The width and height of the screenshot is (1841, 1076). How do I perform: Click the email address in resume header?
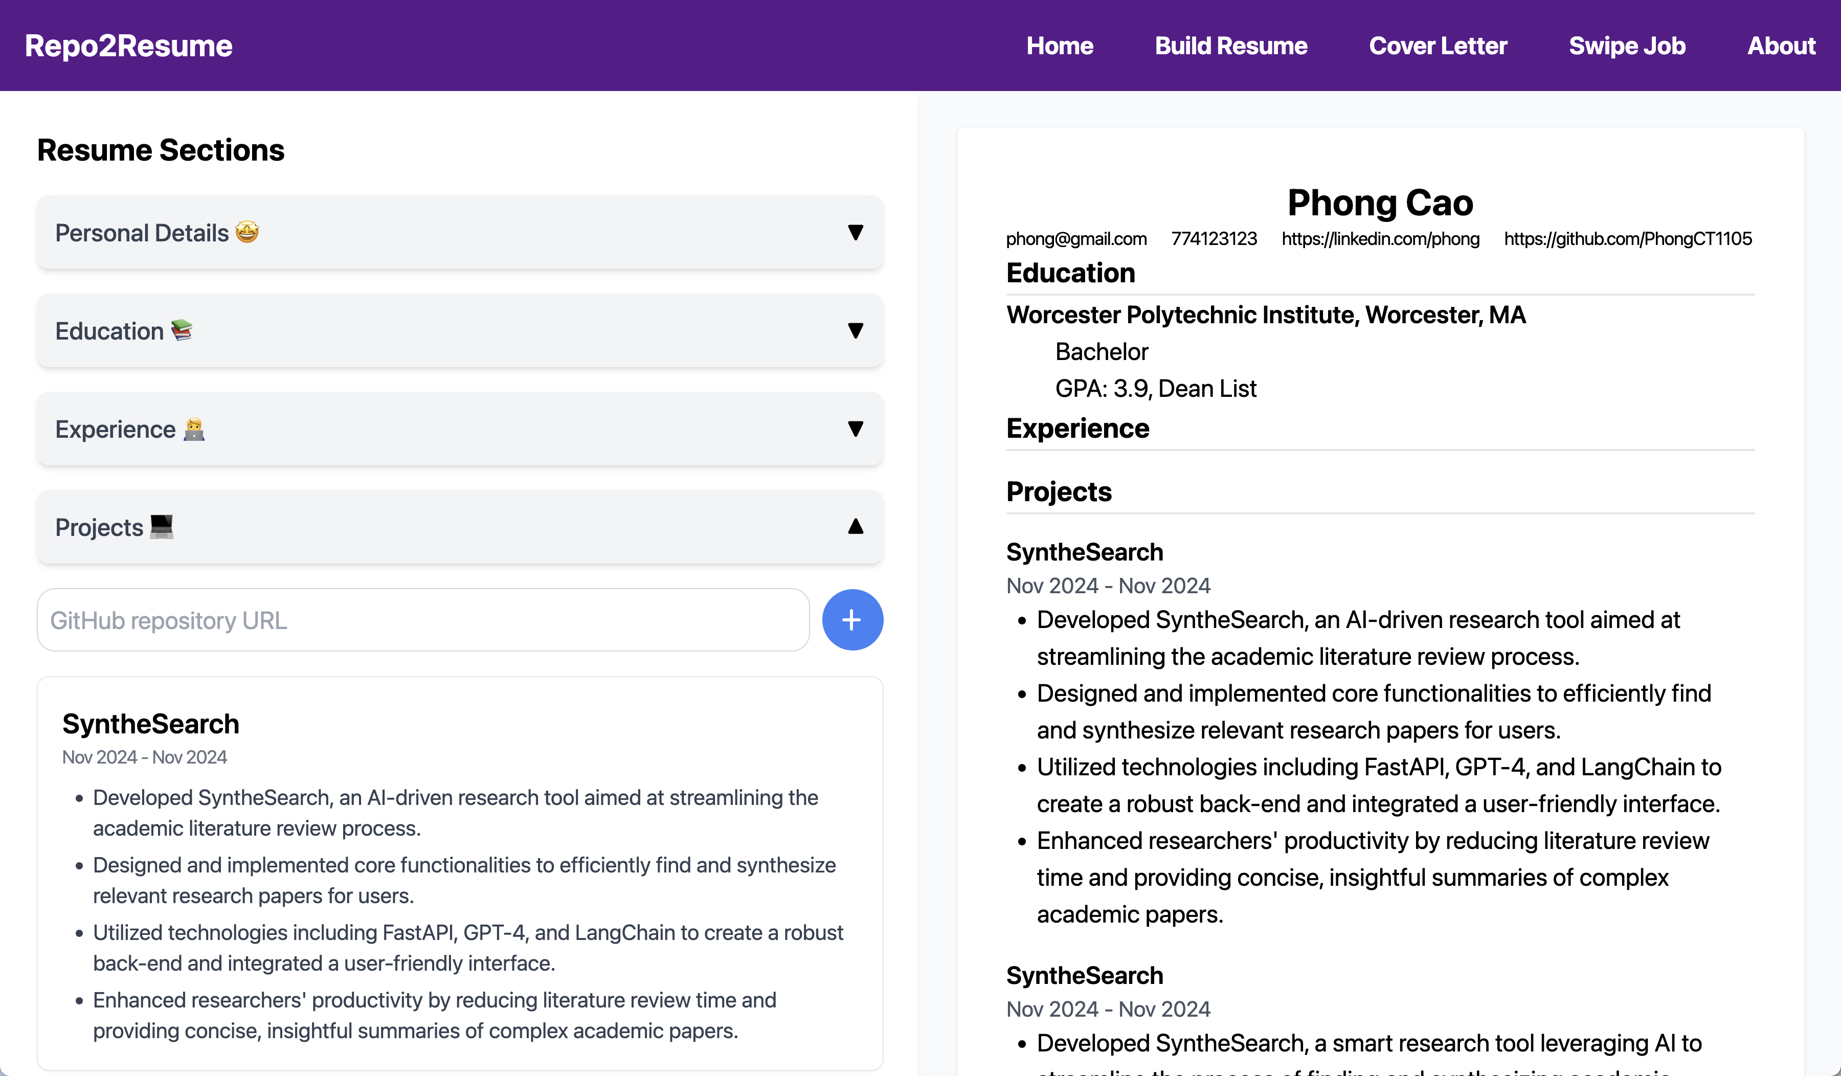pyautogui.click(x=1075, y=239)
